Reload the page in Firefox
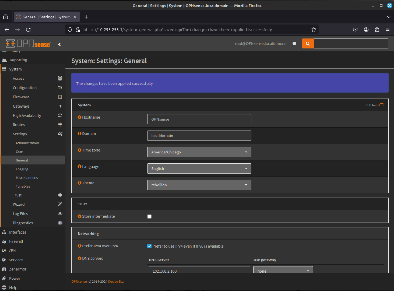Screen dimensions: 394x291 pos(28,29)
